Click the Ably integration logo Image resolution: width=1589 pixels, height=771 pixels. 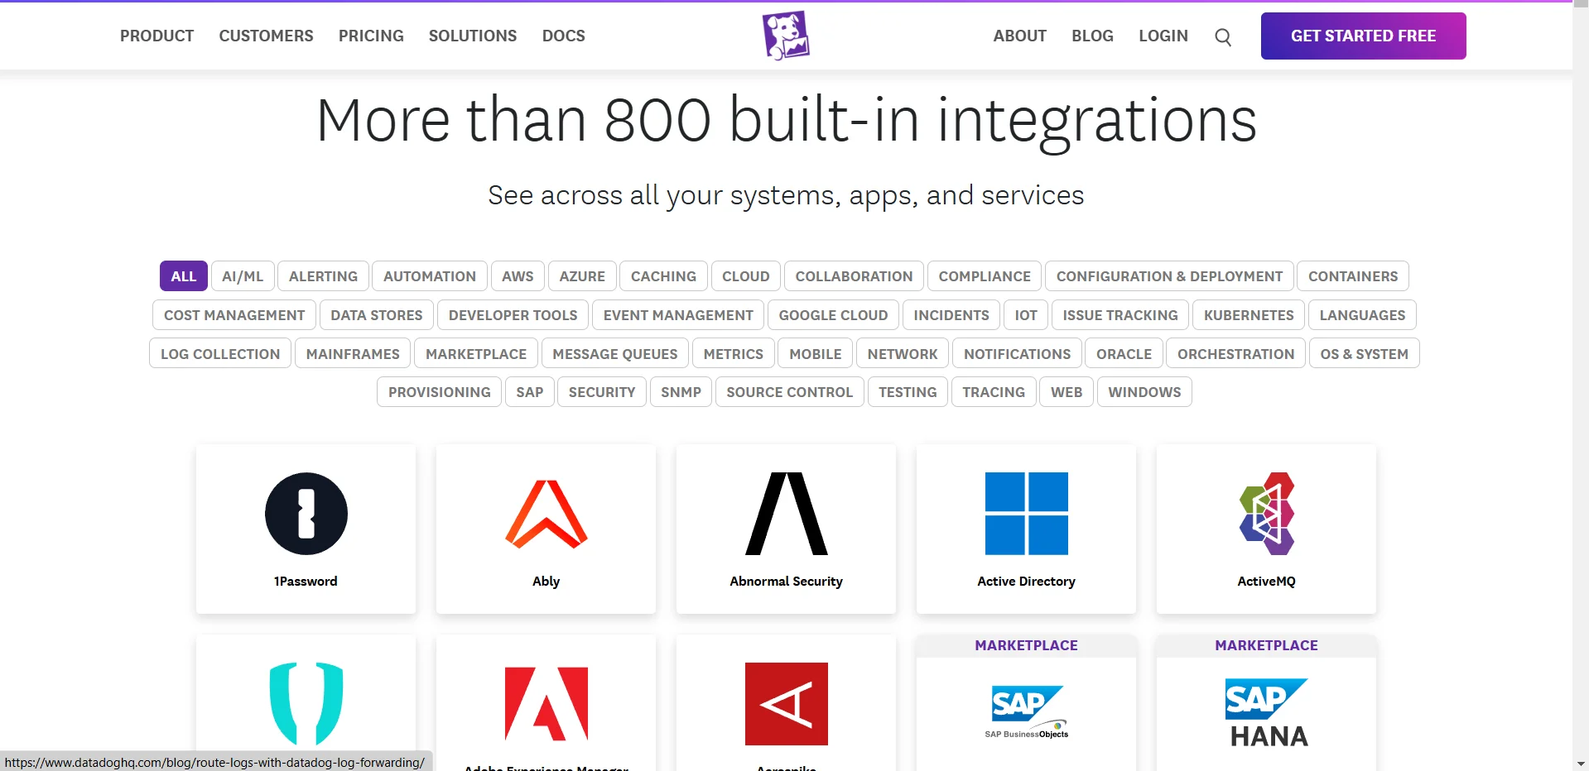coord(546,513)
